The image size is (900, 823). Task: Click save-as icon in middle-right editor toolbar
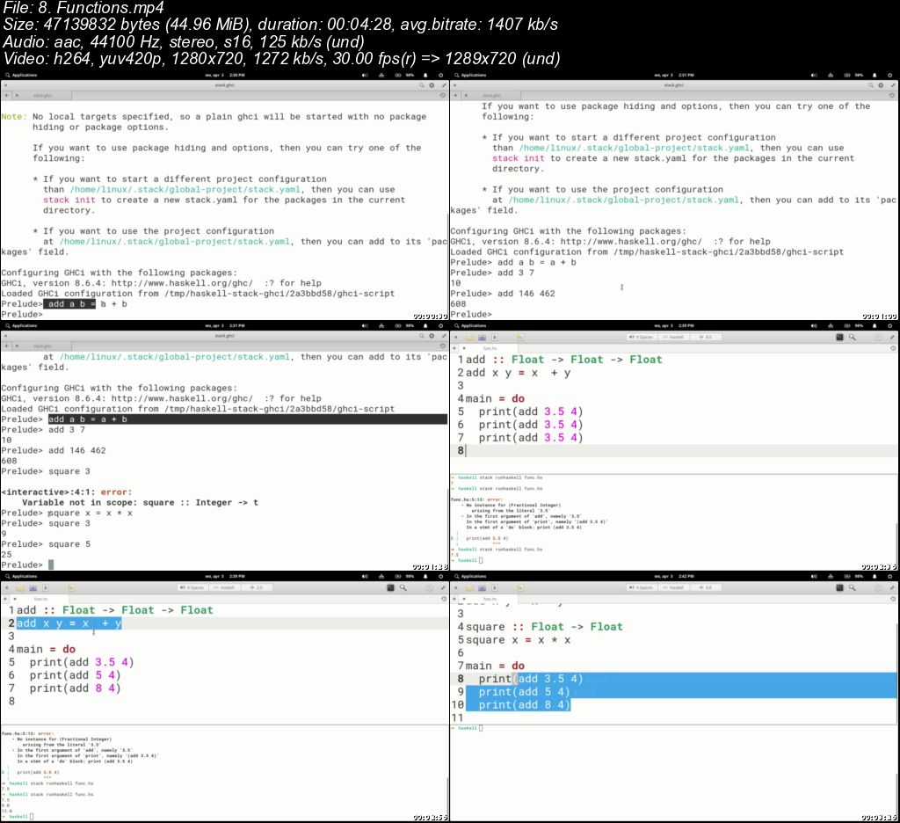click(494, 337)
